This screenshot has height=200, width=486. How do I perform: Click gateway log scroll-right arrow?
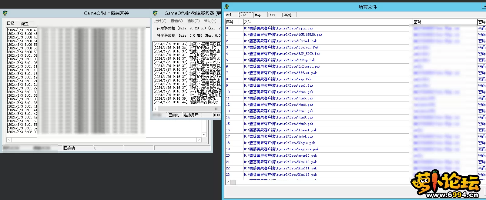click(x=199, y=140)
